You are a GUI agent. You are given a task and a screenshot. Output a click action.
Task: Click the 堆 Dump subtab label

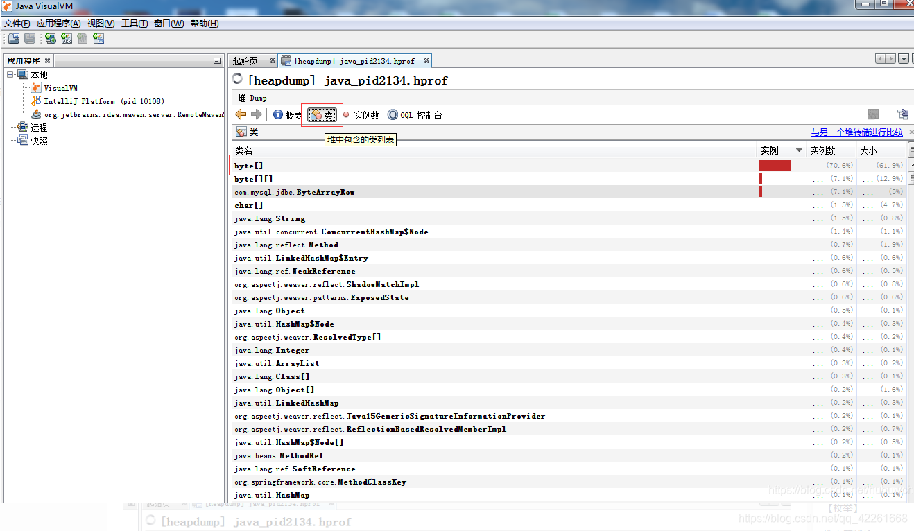pos(252,98)
